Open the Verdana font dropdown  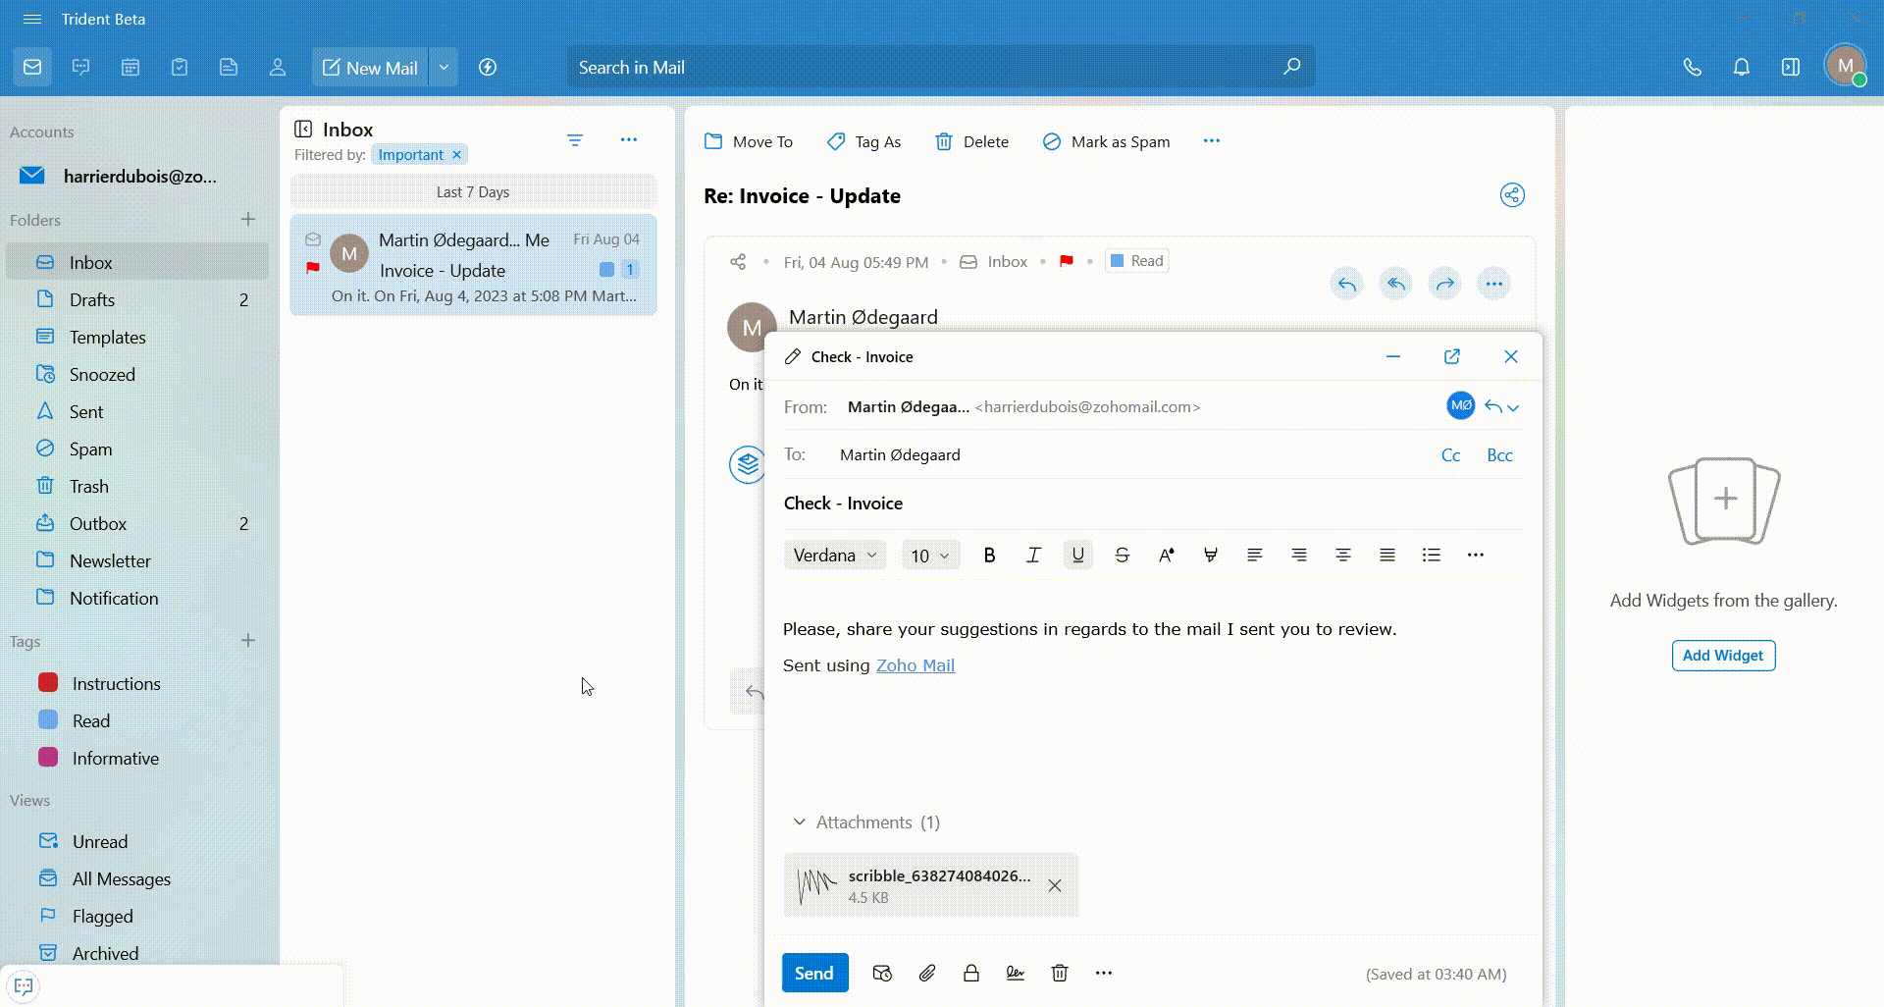click(x=835, y=556)
